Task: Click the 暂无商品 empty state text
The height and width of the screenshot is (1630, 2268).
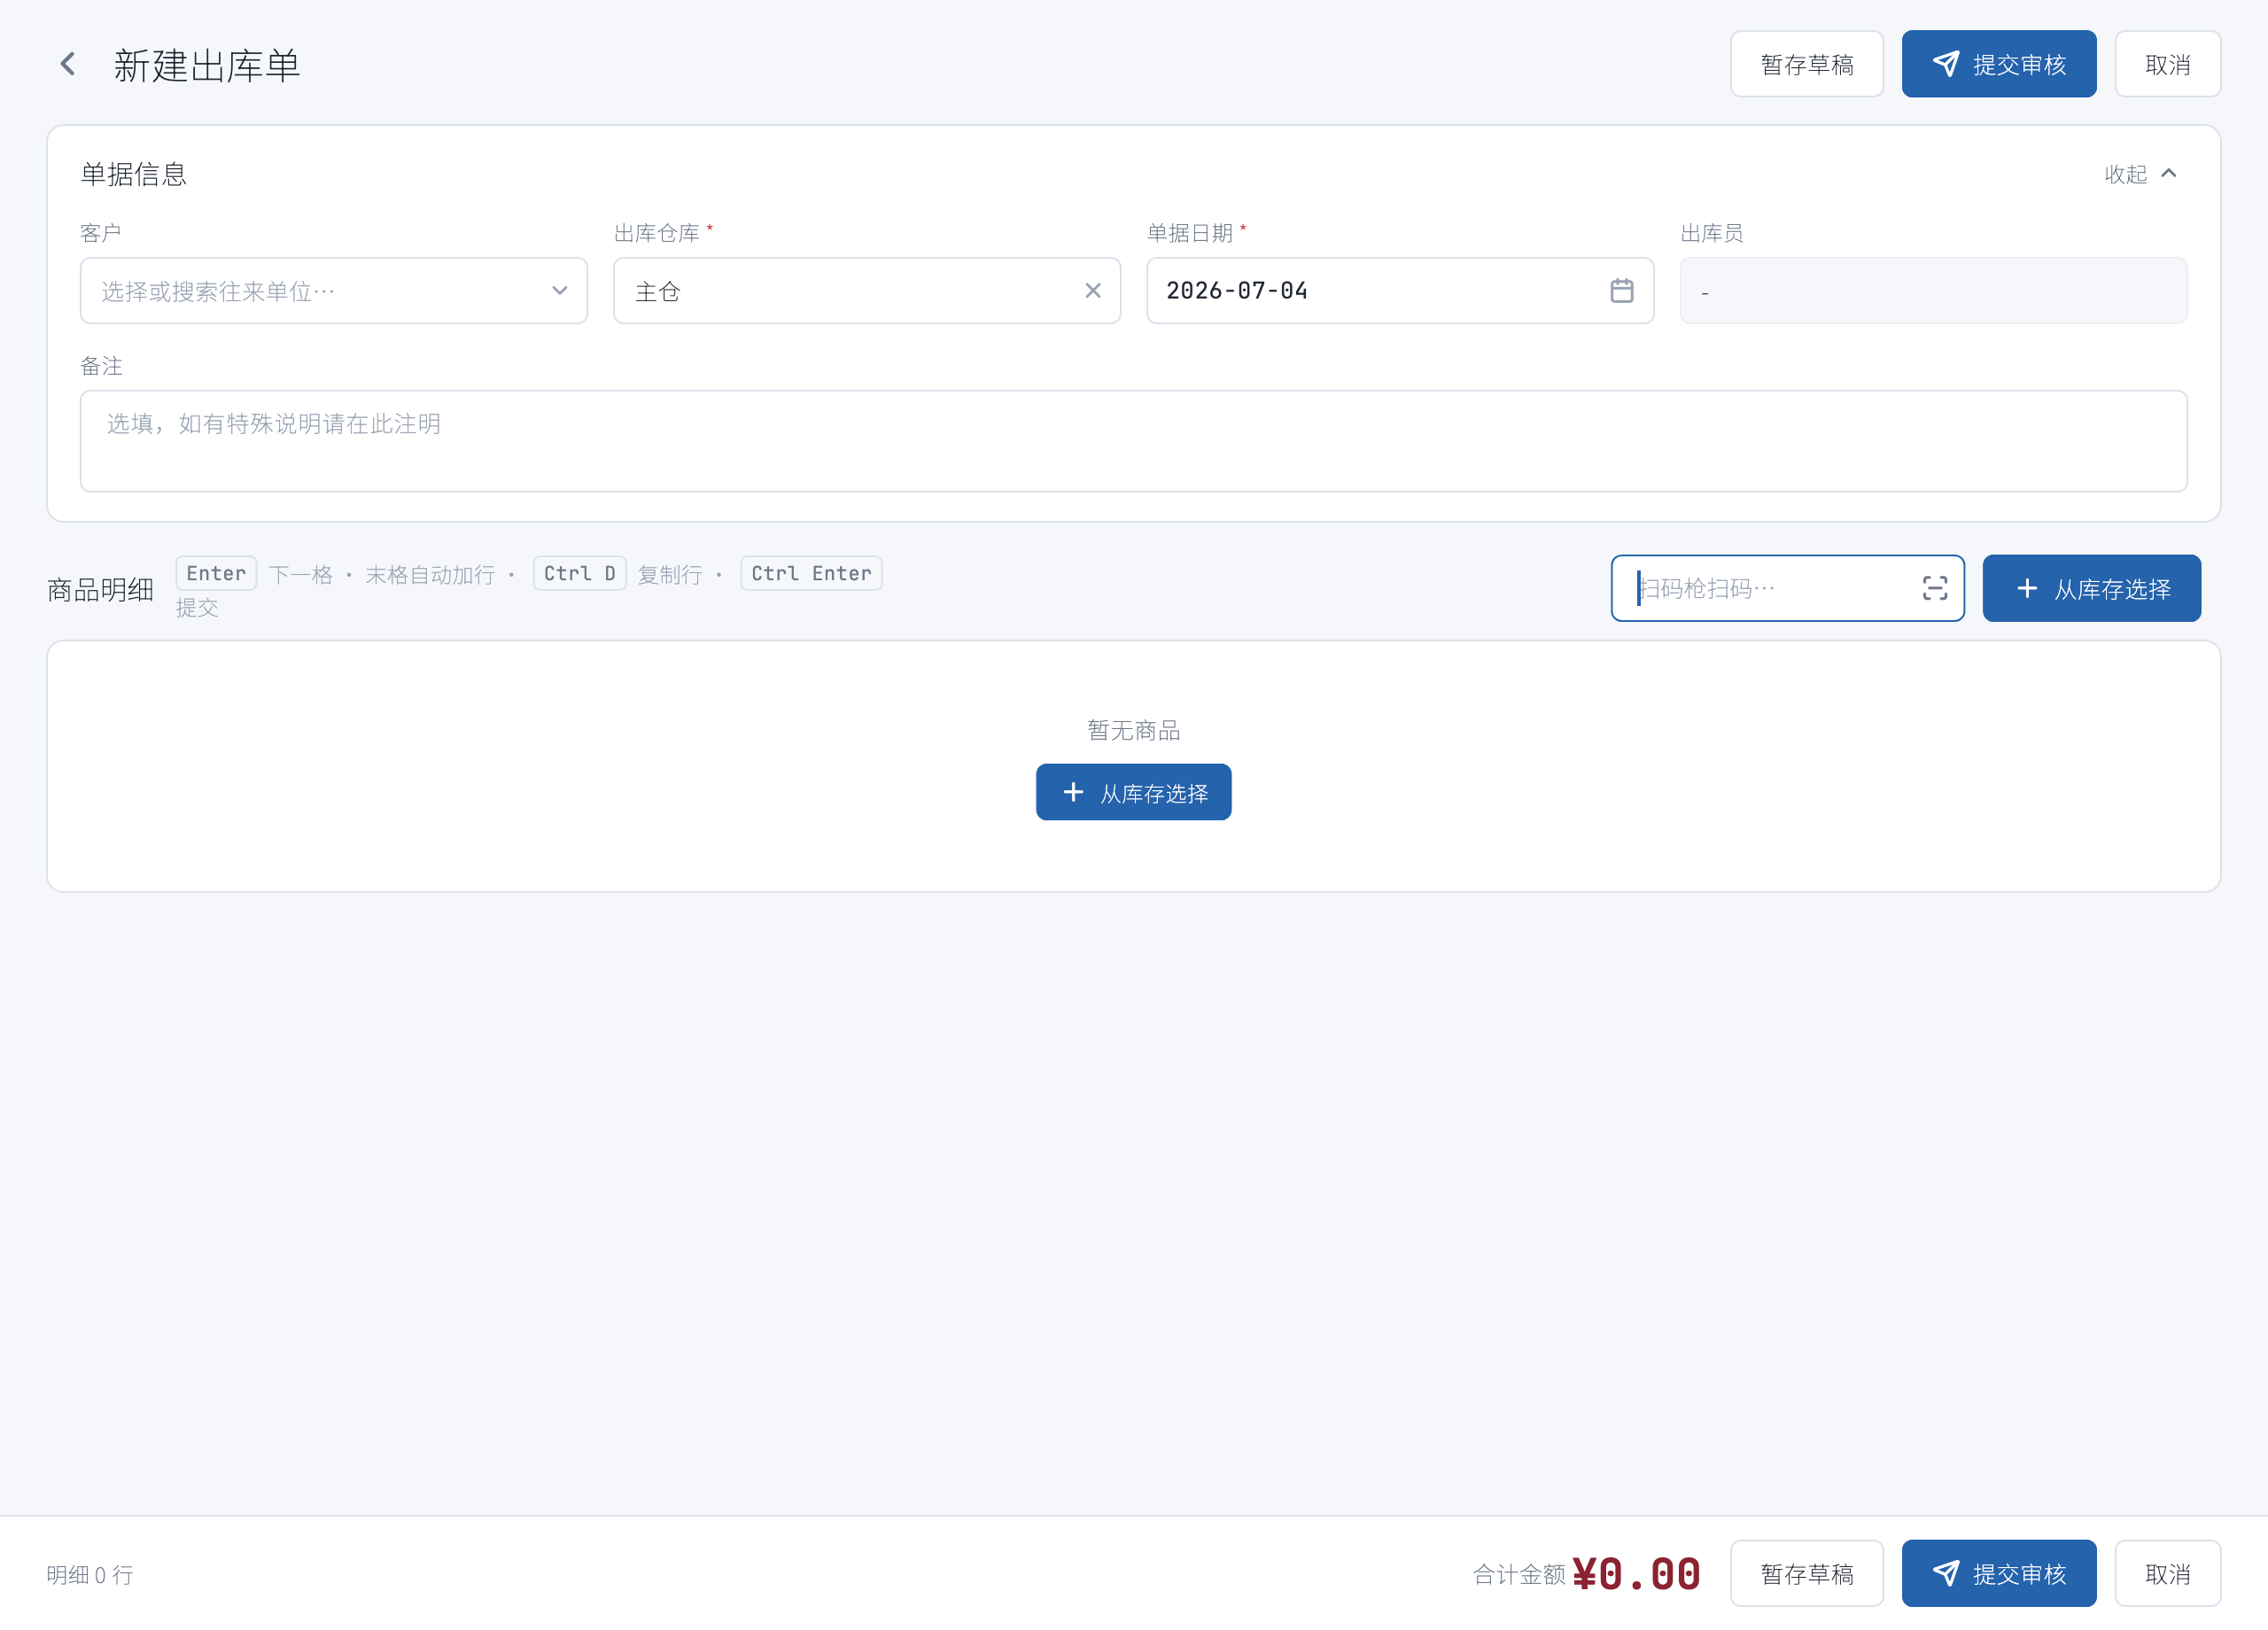Action: coord(1133,730)
